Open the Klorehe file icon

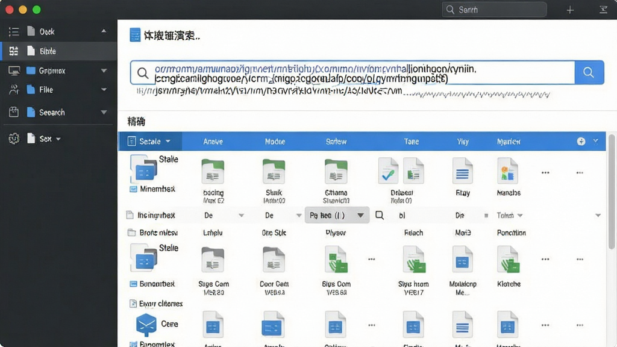pos(508,259)
